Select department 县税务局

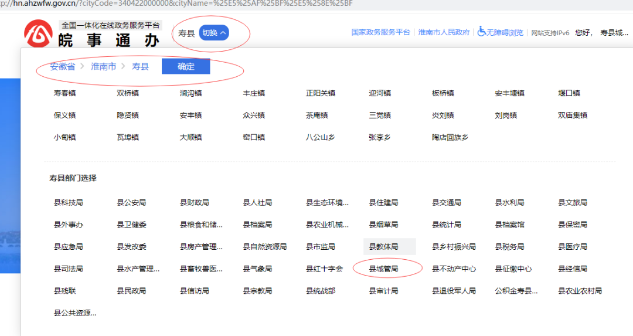(509, 247)
